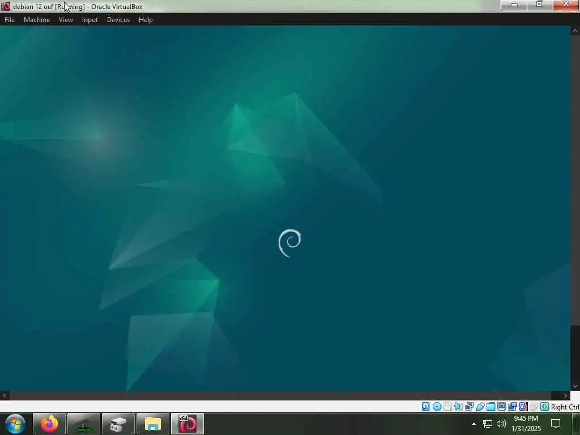Click the audio speaker status icon
This screenshot has height=435, width=580.
458,407
